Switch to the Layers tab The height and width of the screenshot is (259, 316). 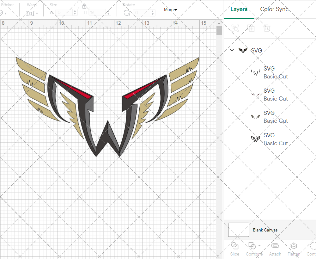point(239,9)
